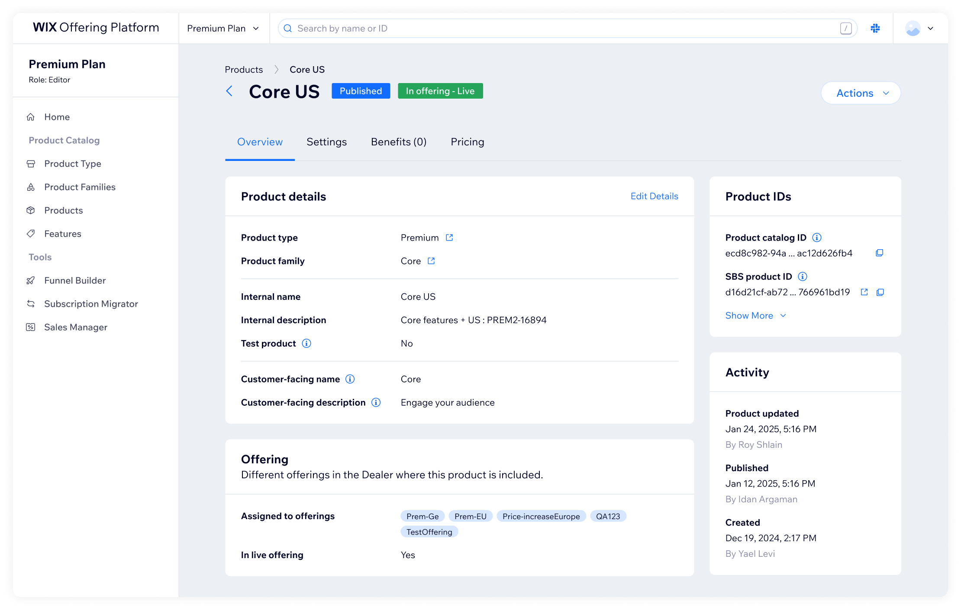
Task: Click the Price-increaseEurope offering tag
Action: pos(541,516)
